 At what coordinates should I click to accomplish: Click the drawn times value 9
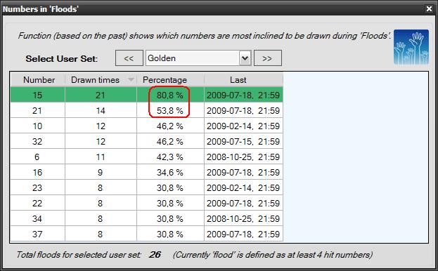pyautogui.click(x=101, y=172)
